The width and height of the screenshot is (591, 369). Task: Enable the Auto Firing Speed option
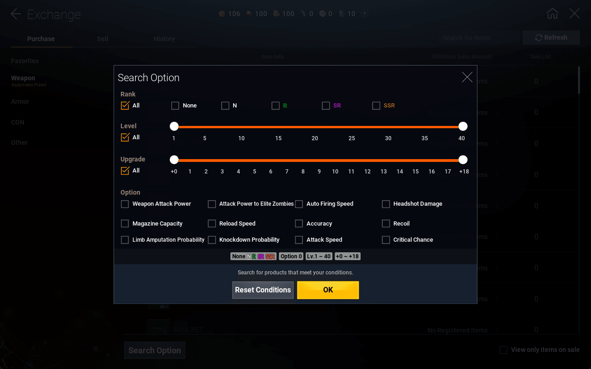tap(299, 204)
